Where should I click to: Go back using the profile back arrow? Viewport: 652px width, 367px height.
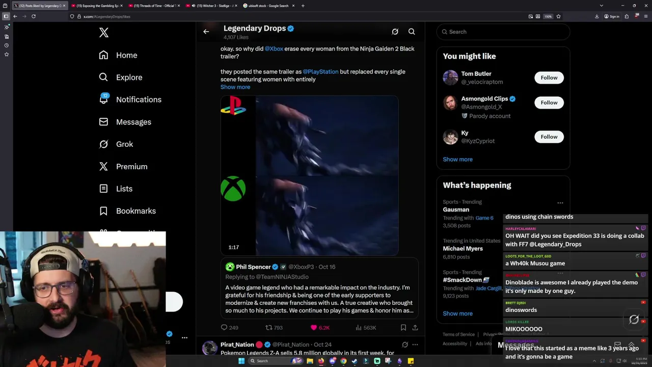(206, 32)
